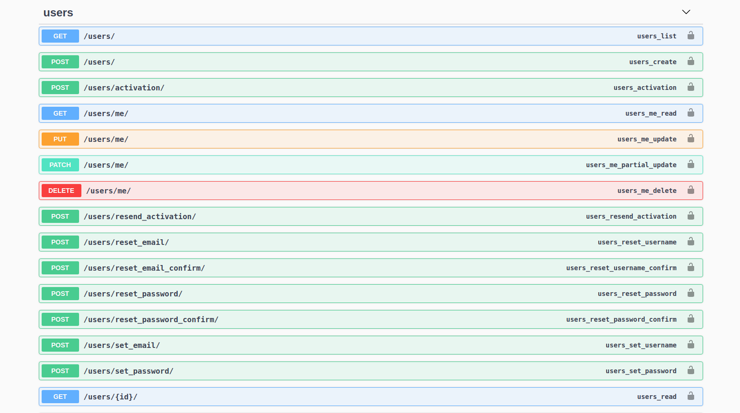Open the /users/reset_email/ path
The width and height of the screenshot is (740, 413).
click(126, 242)
